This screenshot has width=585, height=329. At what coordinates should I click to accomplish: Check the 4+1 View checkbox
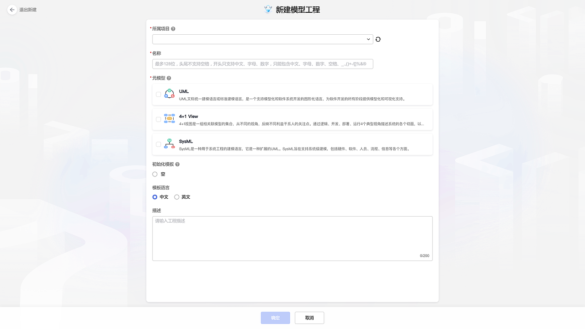point(158,119)
